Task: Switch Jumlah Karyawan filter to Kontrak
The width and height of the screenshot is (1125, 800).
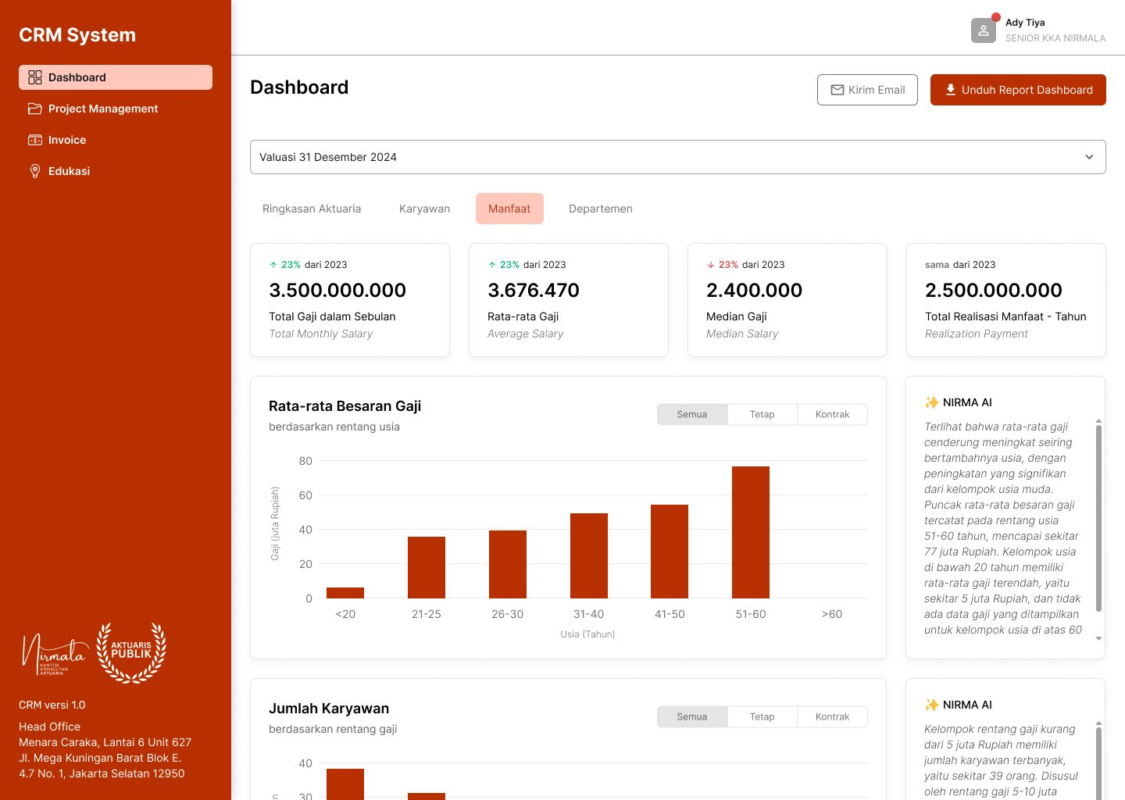Action: [832, 716]
